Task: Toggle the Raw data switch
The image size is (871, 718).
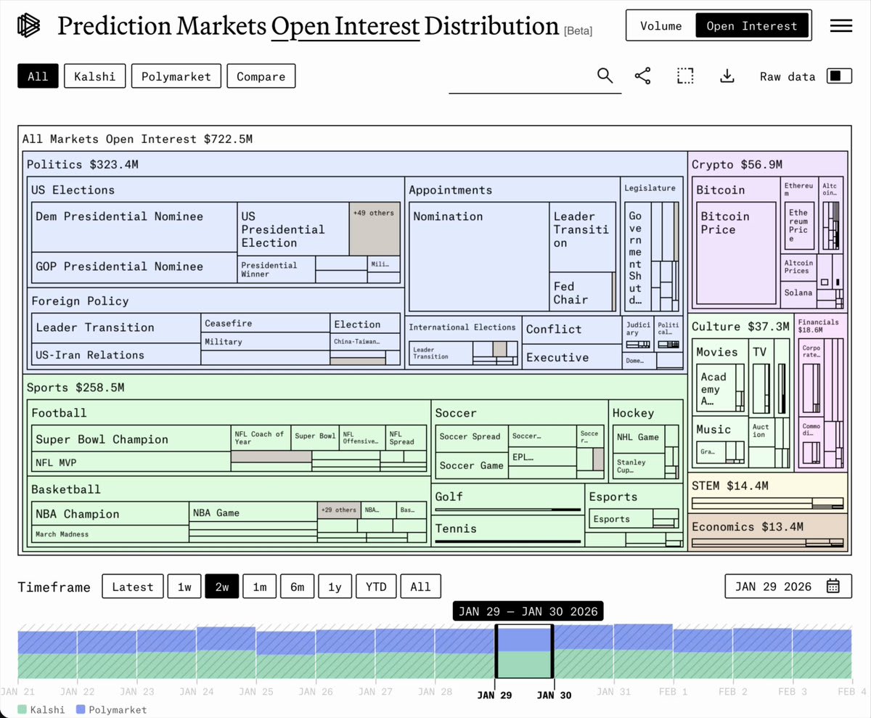Action: pyautogui.click(x=839, y=76)
